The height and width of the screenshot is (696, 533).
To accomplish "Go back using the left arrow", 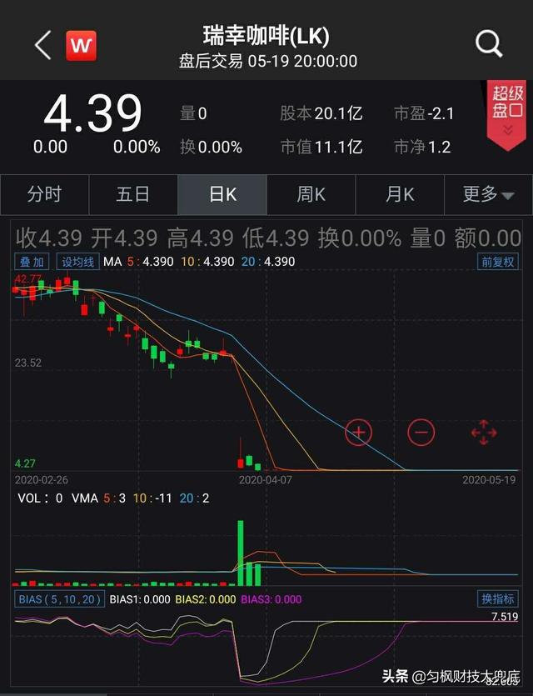I will (43, 45).
